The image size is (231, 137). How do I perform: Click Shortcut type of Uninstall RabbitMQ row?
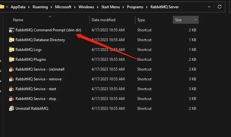tap(144, 109)
